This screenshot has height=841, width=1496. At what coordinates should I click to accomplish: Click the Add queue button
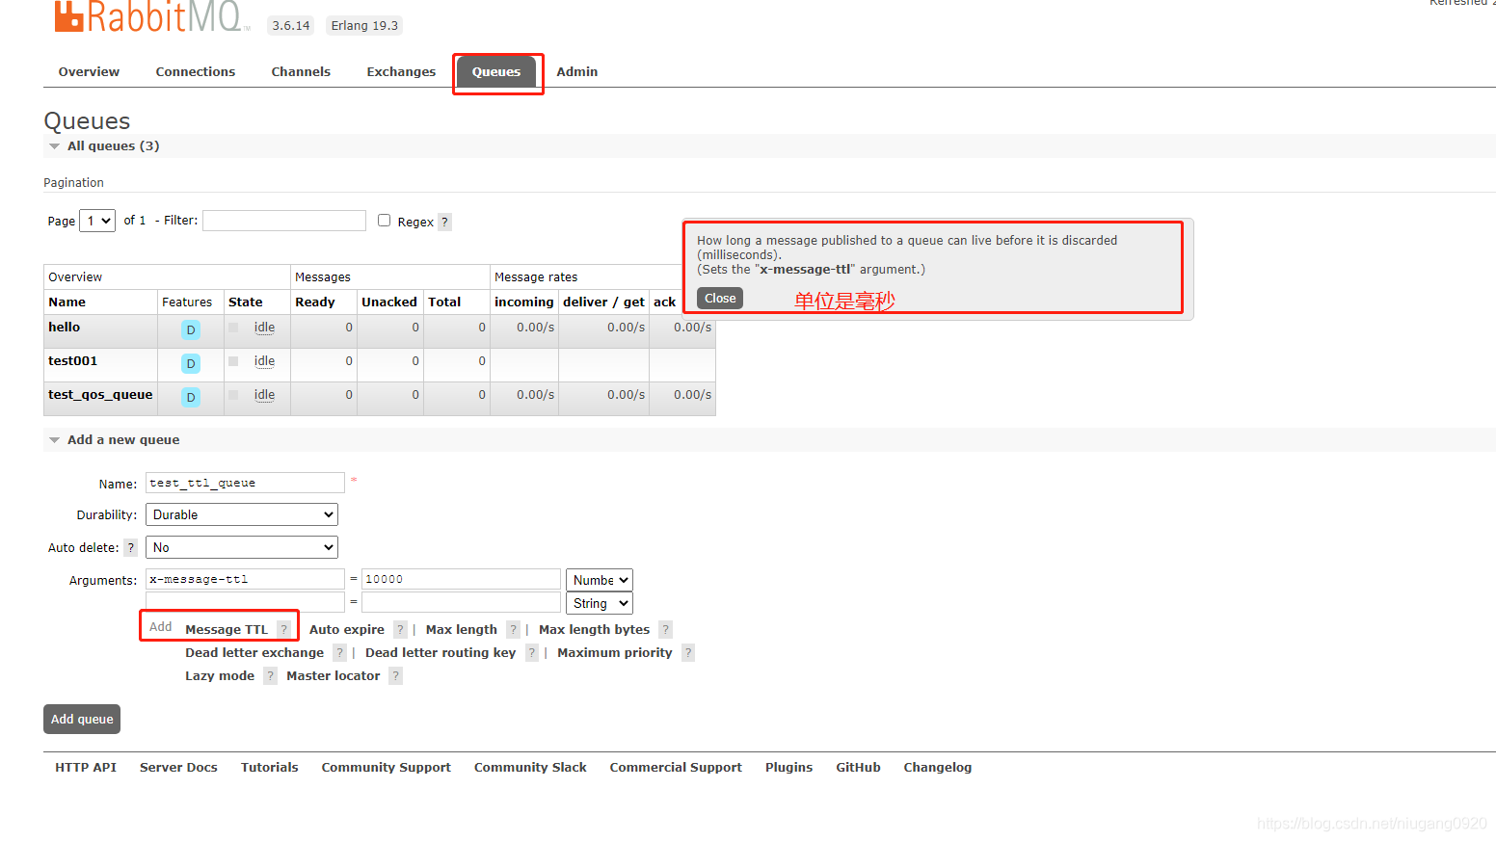pos(82,720)
